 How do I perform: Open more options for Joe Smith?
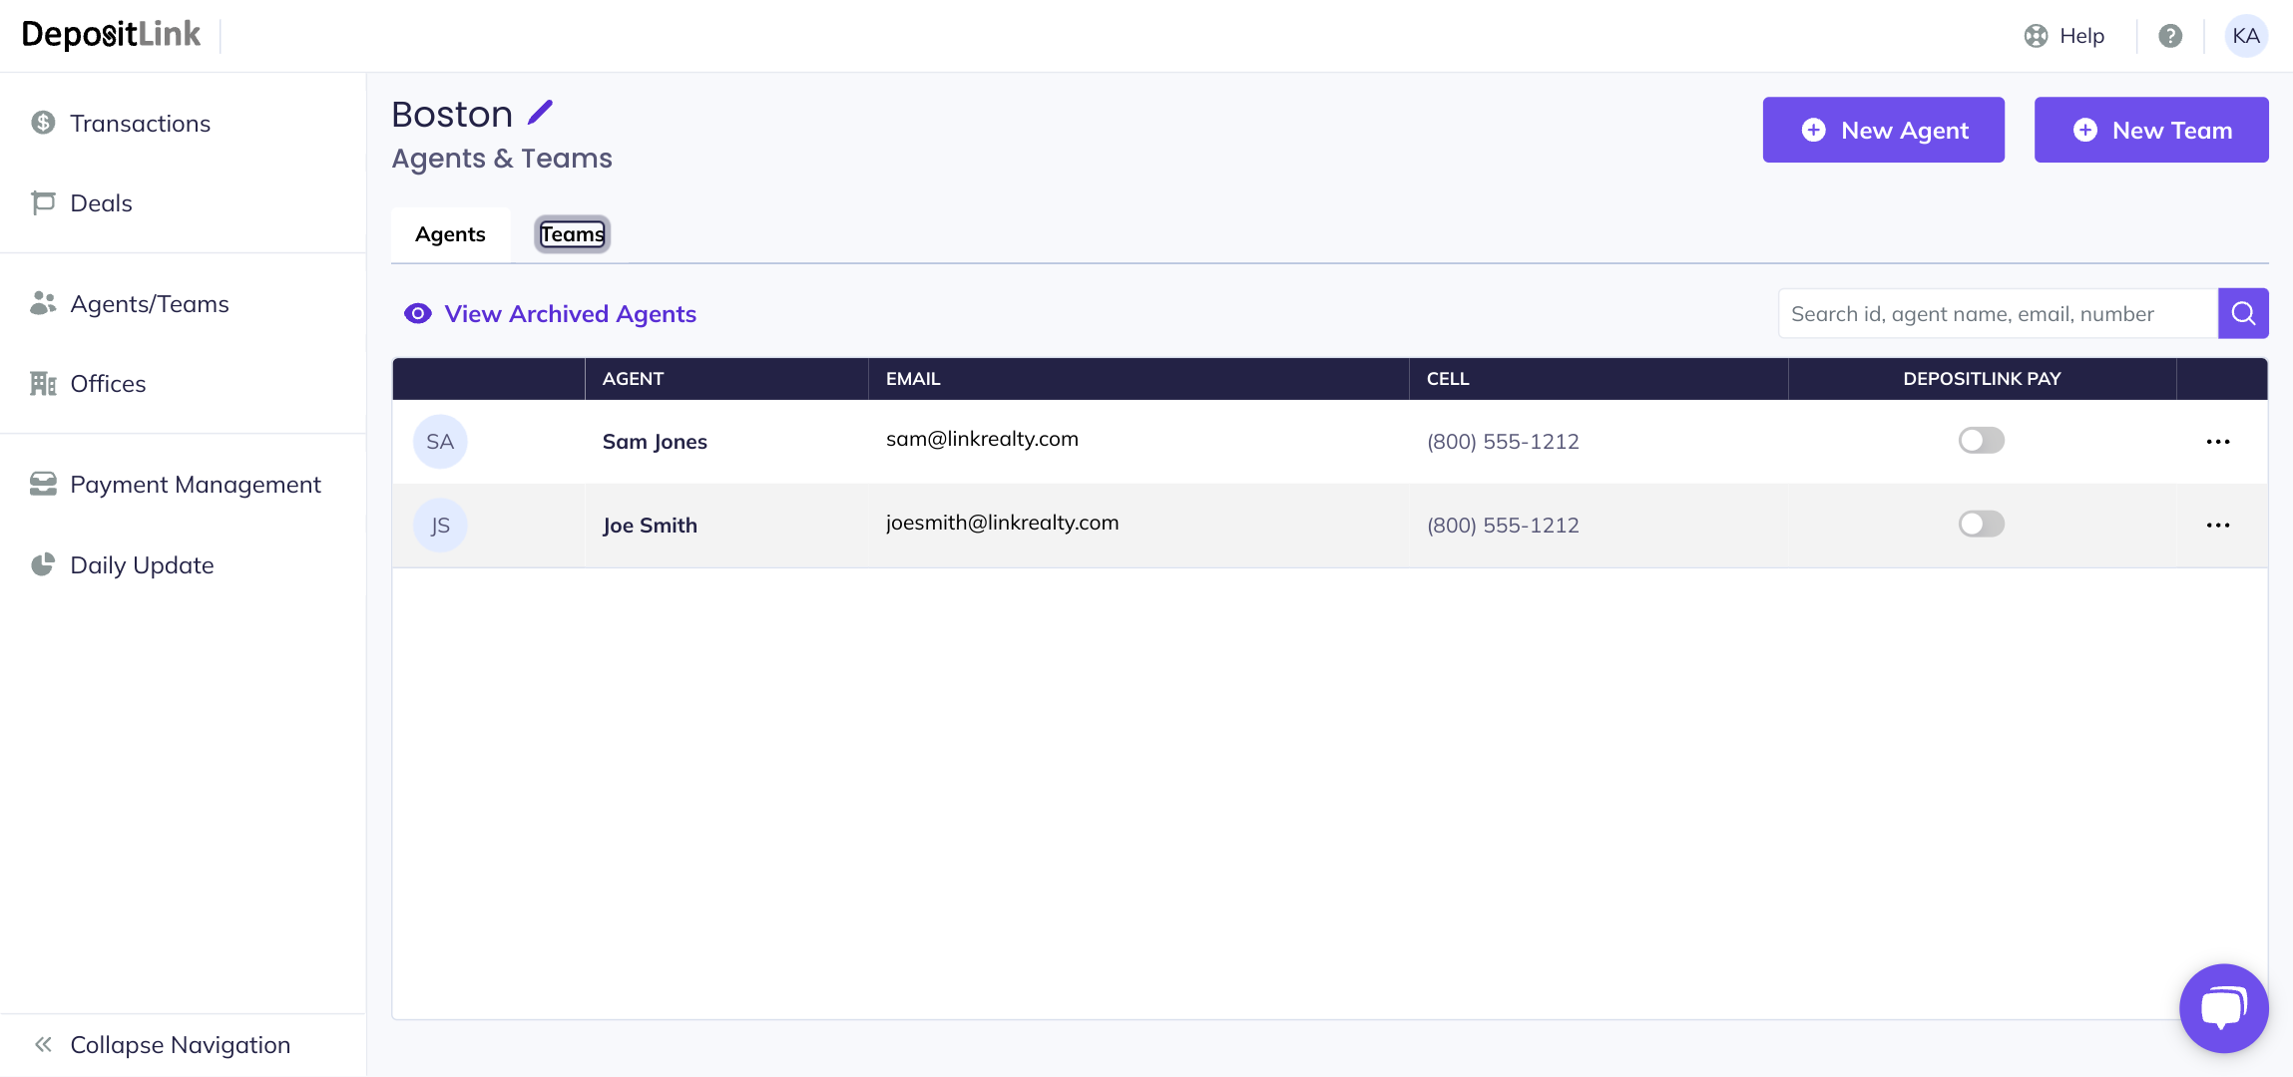pyautogui.click(x=2217, y=526)
